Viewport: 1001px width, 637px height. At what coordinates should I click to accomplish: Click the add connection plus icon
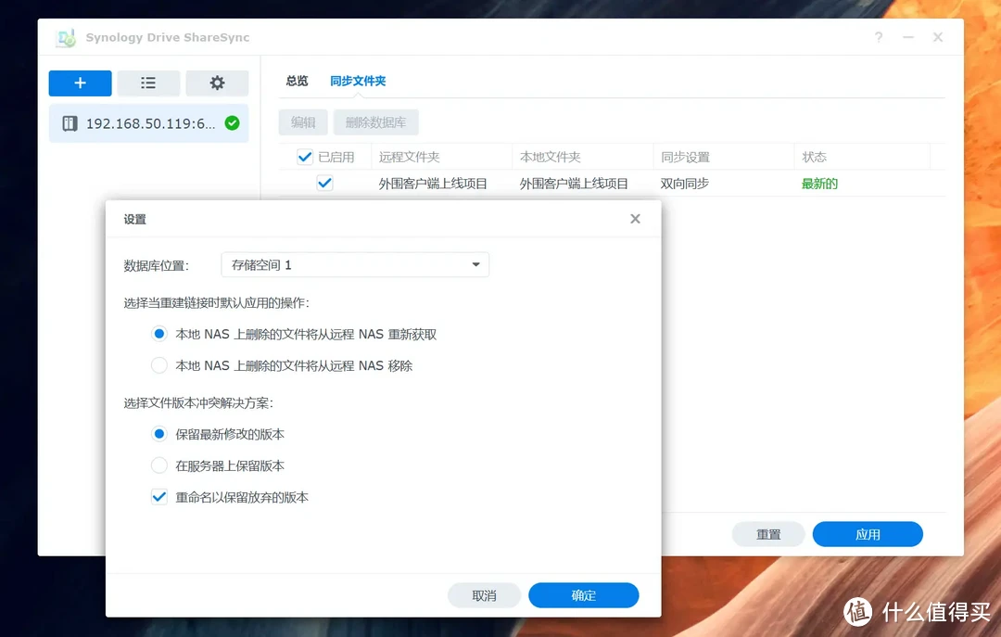coord(80,83)
